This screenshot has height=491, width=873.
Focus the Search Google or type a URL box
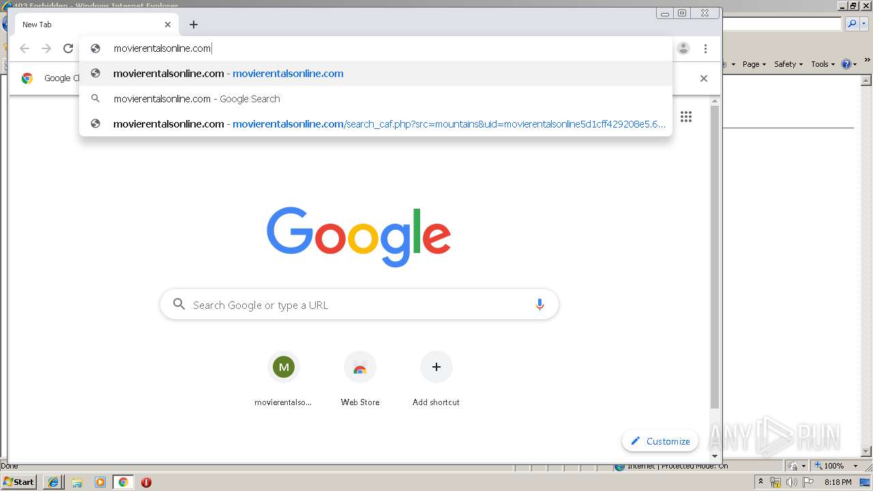point(359,305)
